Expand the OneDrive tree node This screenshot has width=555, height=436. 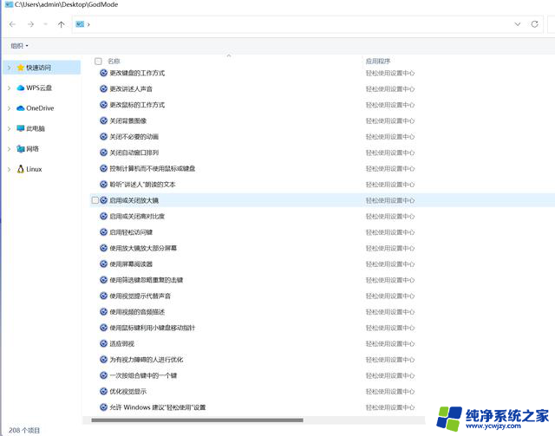10,108
